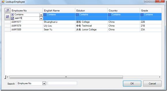Click the Employee No column header
167x91 pixels.
point(27,11)
